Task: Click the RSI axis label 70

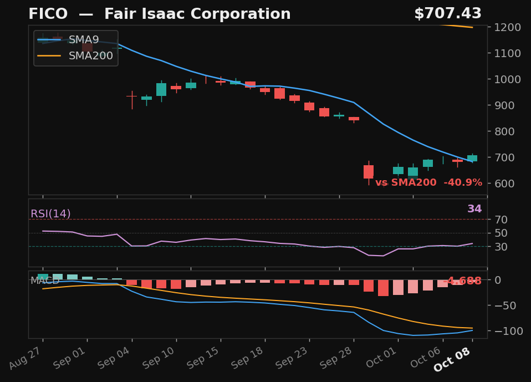Action: click(x=501, y=220)
